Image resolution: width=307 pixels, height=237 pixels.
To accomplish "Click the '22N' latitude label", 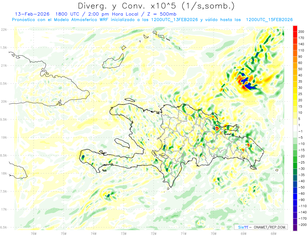I will coord(4,30).
